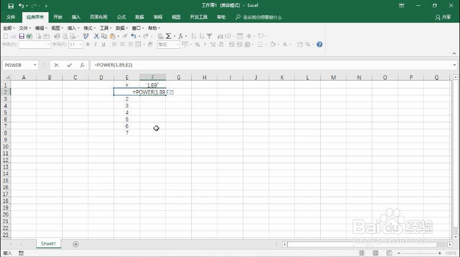Open the 格式 classic menu dropdown
This screenshot has width=460, height=257.
tap(89, 28)
